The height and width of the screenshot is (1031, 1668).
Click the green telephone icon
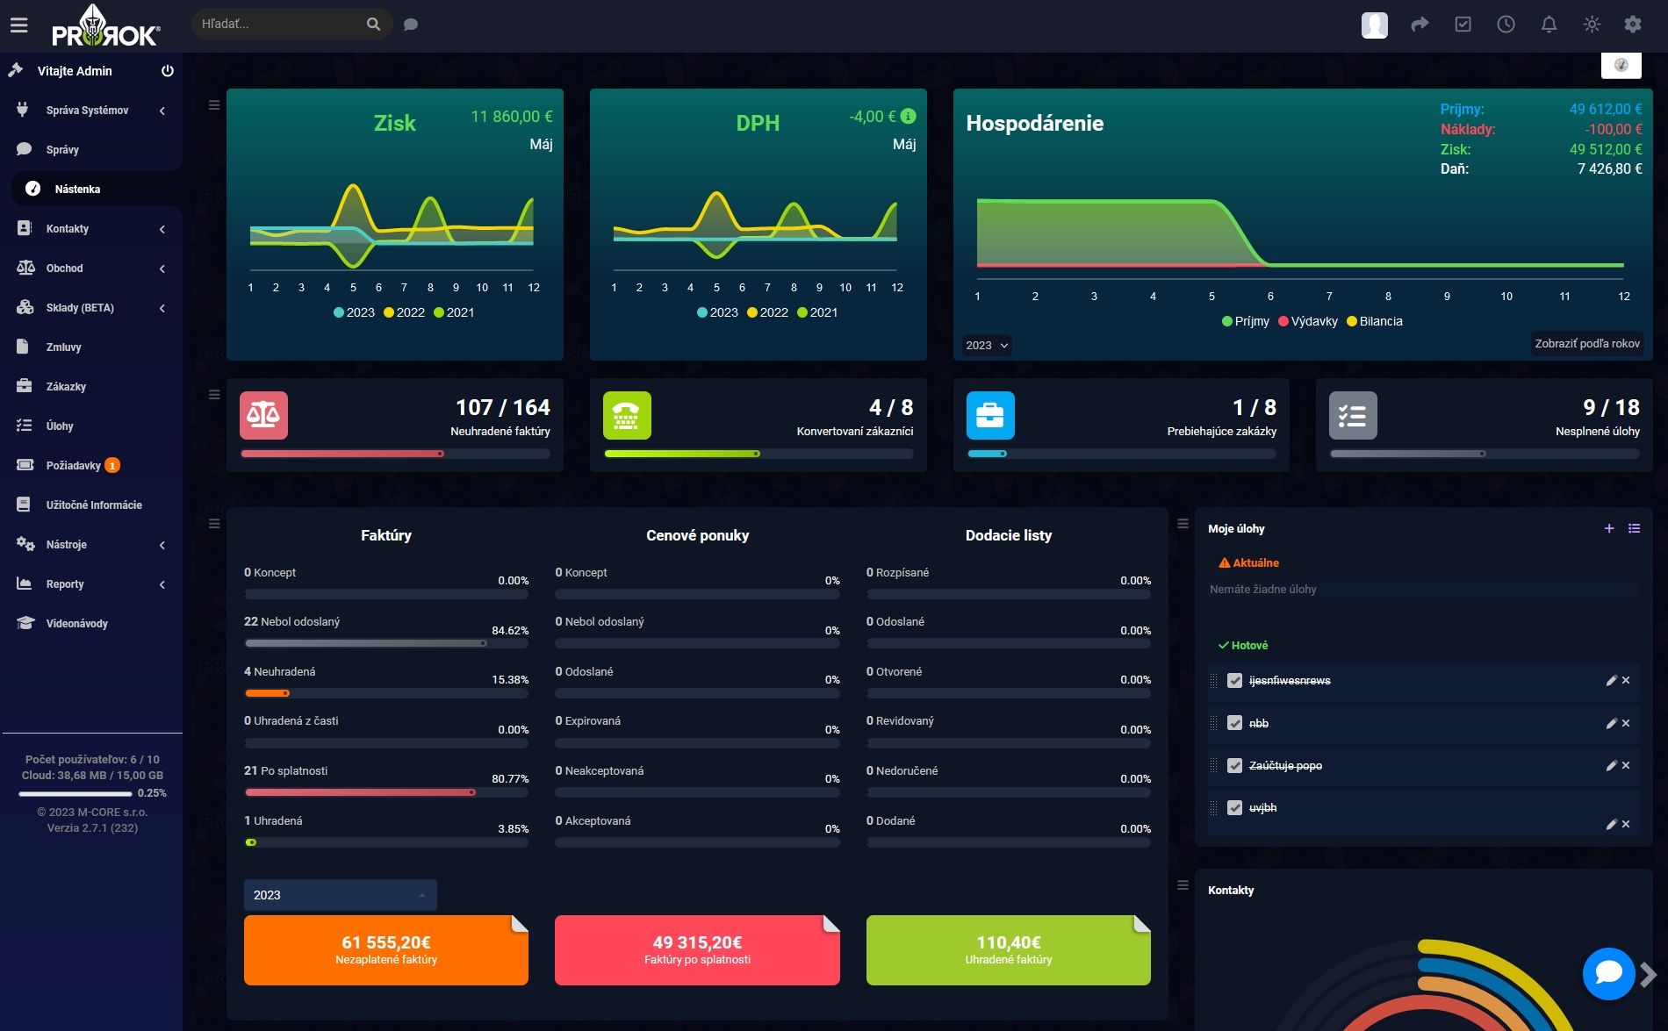627,415
